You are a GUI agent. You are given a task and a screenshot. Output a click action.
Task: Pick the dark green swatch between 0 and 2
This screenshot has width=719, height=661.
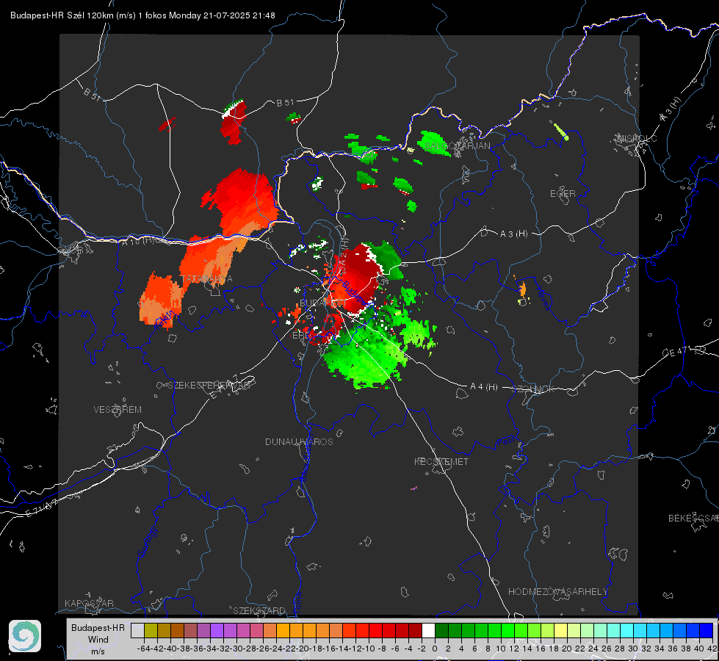(441, 630)
